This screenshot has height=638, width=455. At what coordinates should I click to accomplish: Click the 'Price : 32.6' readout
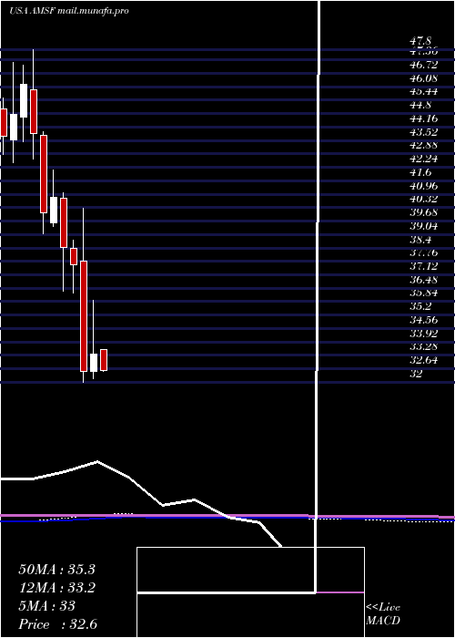point(57,624)
